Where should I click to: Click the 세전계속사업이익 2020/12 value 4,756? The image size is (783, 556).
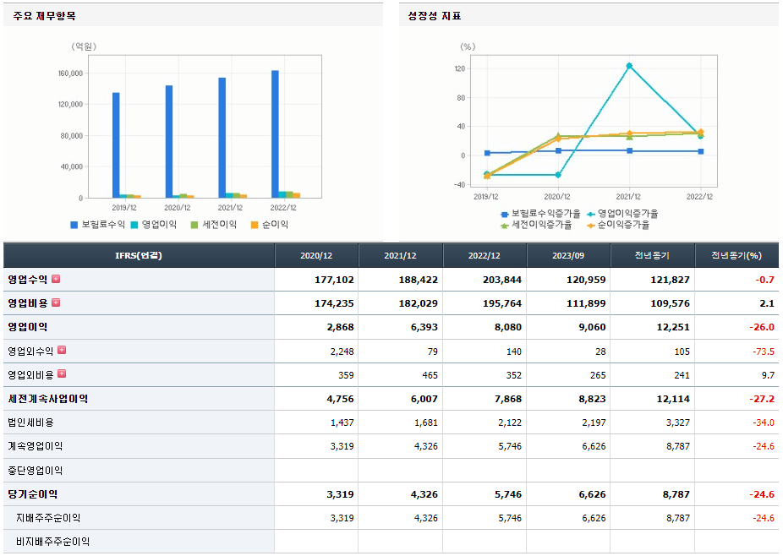340,400
